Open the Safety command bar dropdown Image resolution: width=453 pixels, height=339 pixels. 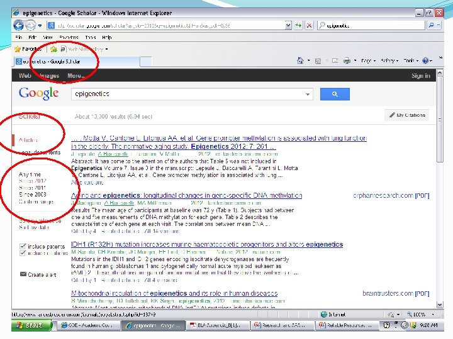click(389, 61)
